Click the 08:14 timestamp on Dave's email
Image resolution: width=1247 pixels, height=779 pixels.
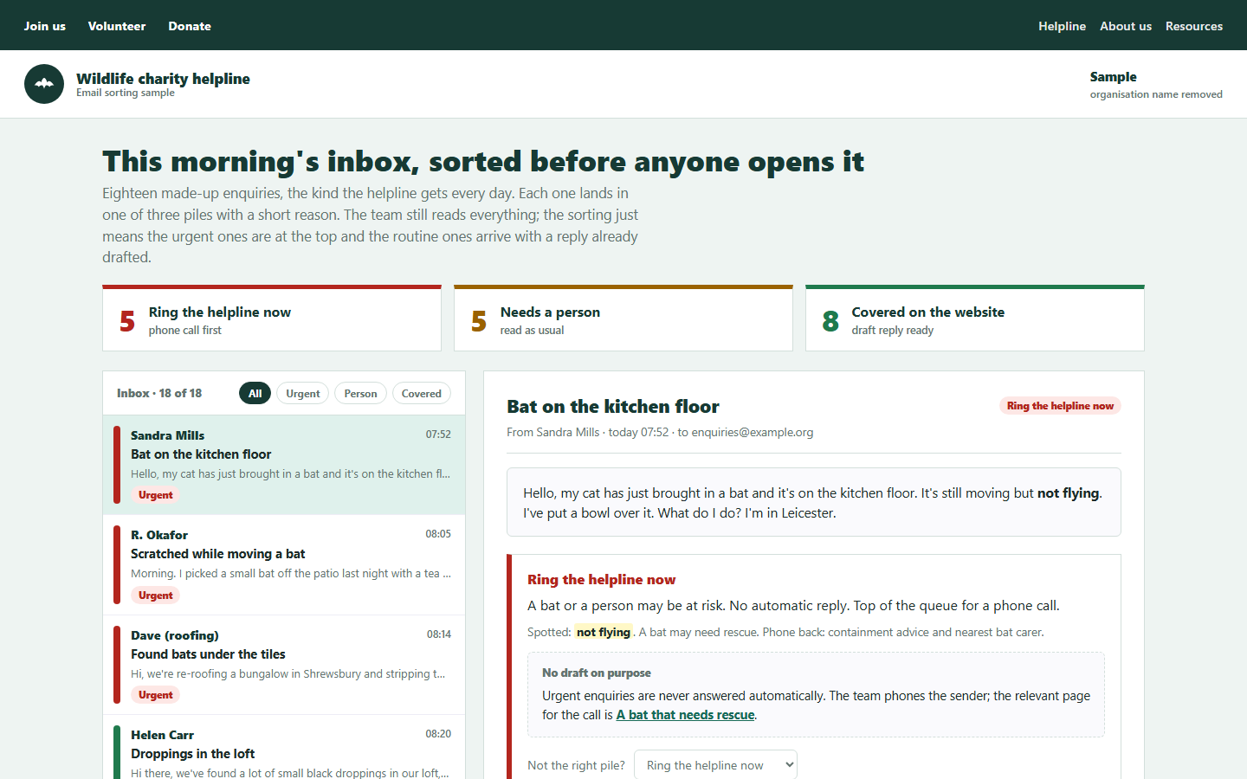tap(439, 634)
